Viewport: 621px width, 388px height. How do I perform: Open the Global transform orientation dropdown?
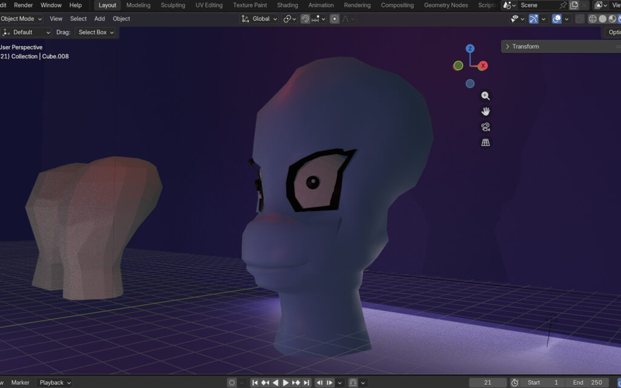coord(260,19)
